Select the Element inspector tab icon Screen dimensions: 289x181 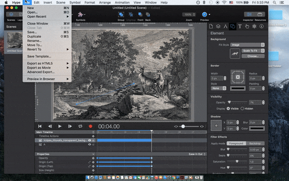tap(233, 27)
